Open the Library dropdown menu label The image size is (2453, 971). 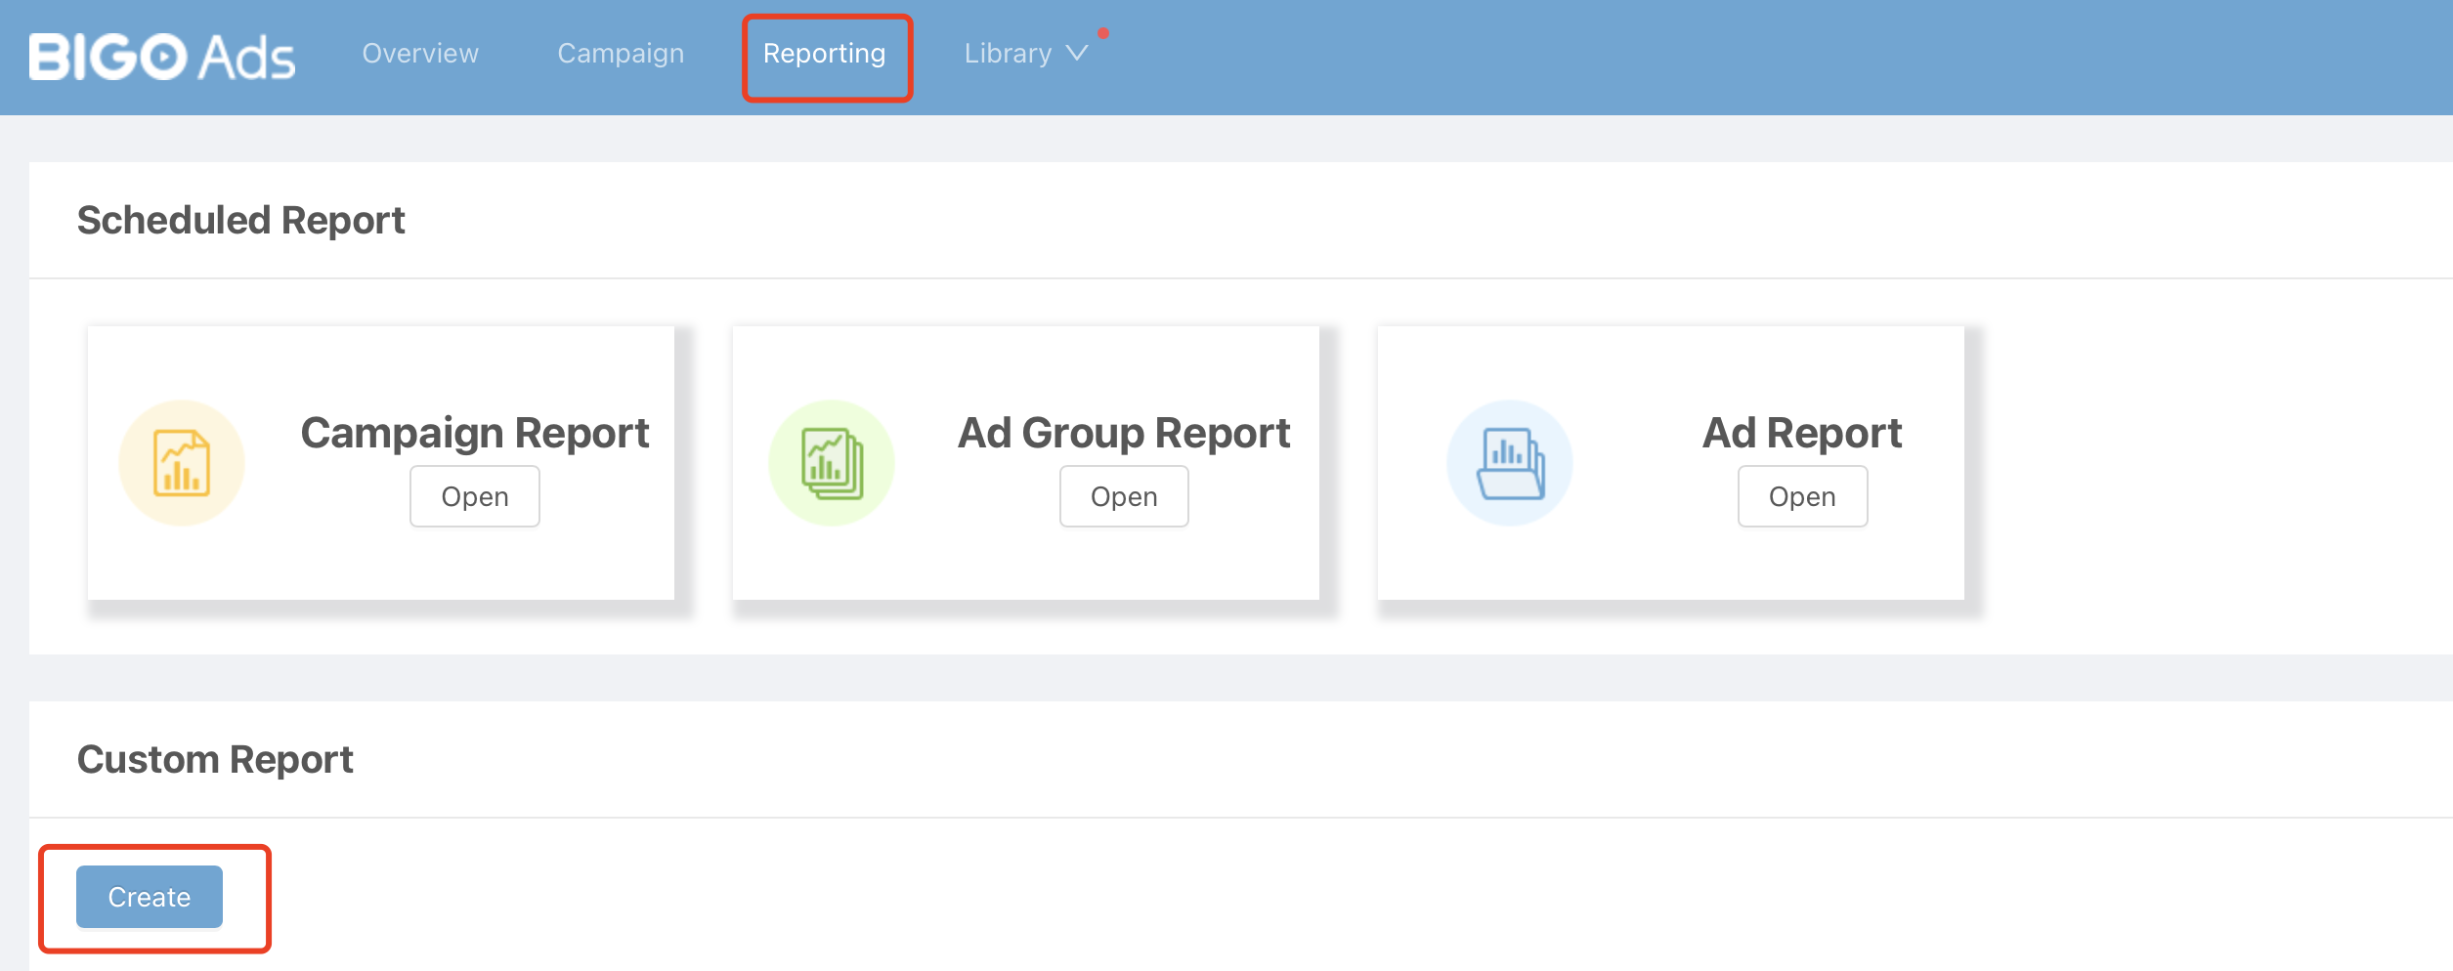click(x=1008, y=54)
